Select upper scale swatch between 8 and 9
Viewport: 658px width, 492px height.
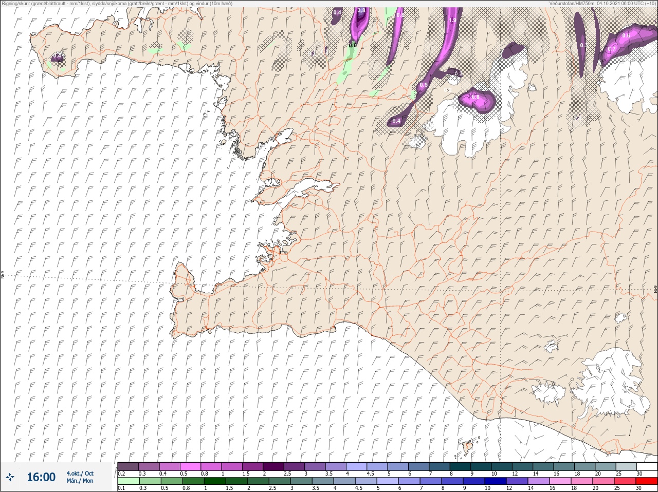tap(461, 466)
